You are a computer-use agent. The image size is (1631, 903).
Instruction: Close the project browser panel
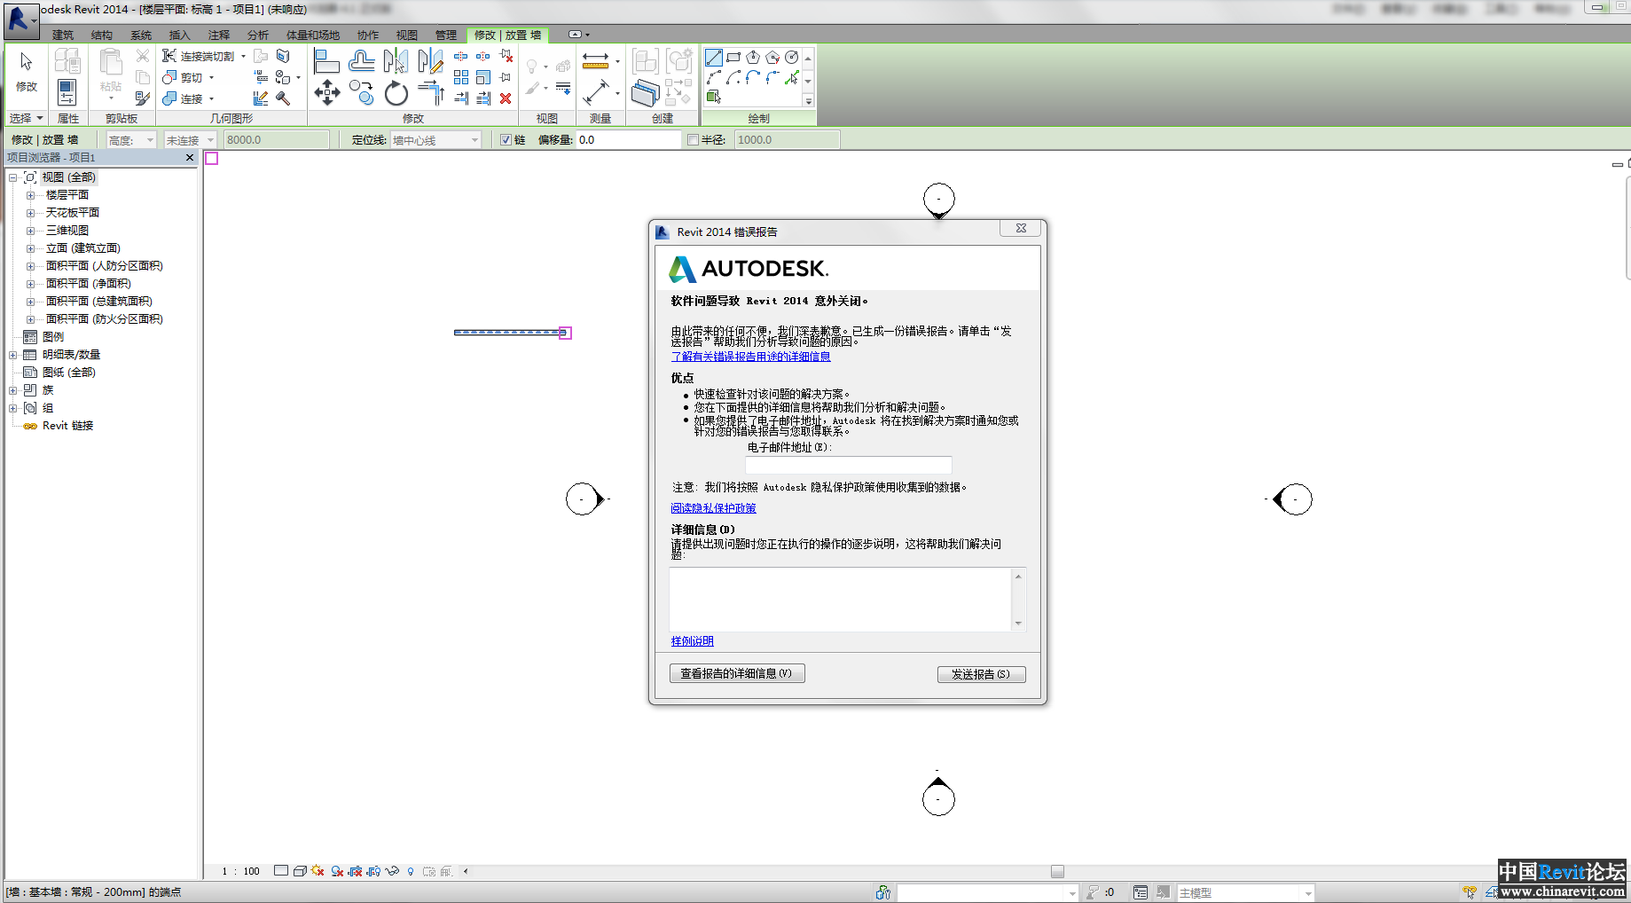pyautogui.click(x=189, y=158)
